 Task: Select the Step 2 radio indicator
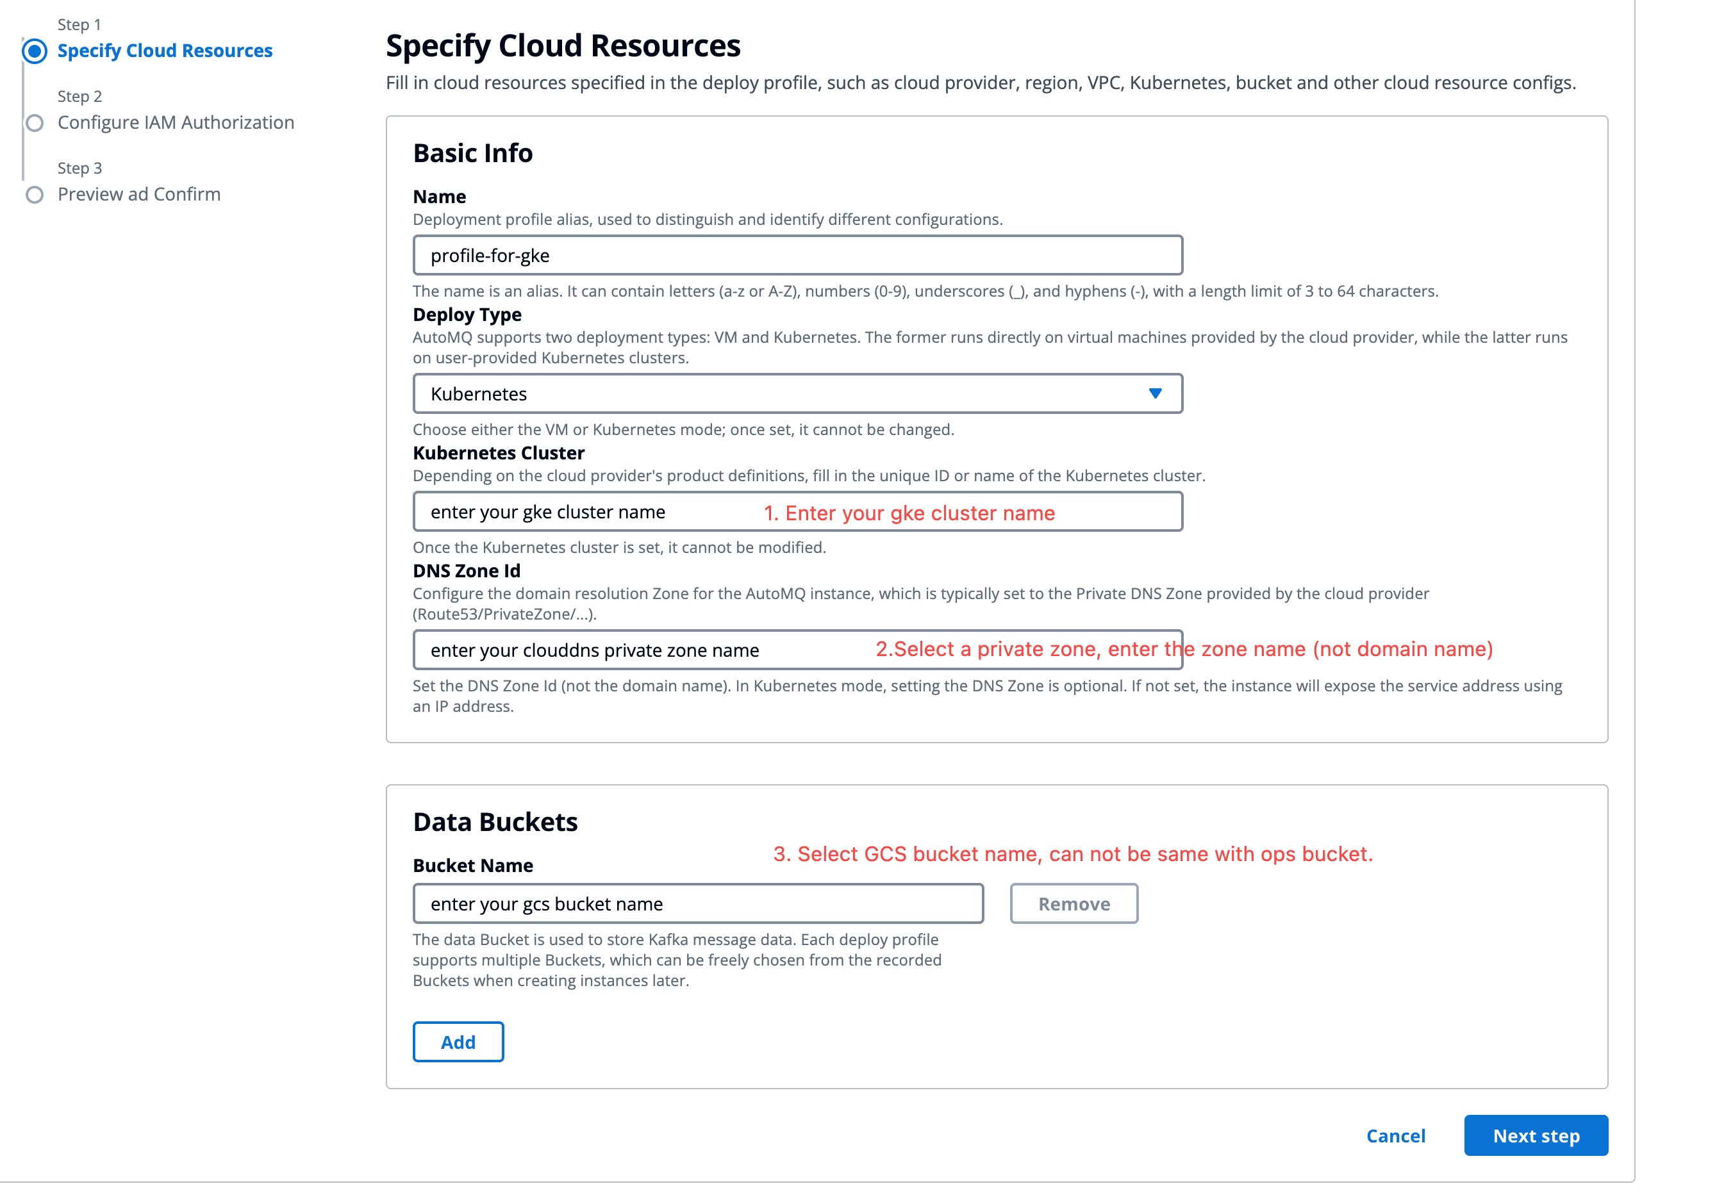pyautogui.click(x=35, y=123)
